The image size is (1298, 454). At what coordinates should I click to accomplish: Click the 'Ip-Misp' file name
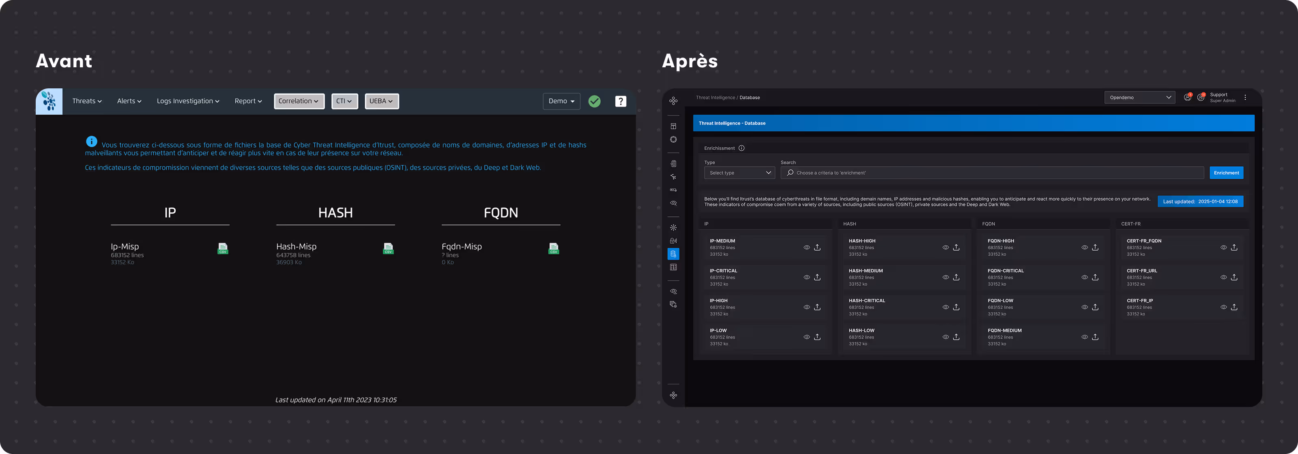[x=125, y=246]
